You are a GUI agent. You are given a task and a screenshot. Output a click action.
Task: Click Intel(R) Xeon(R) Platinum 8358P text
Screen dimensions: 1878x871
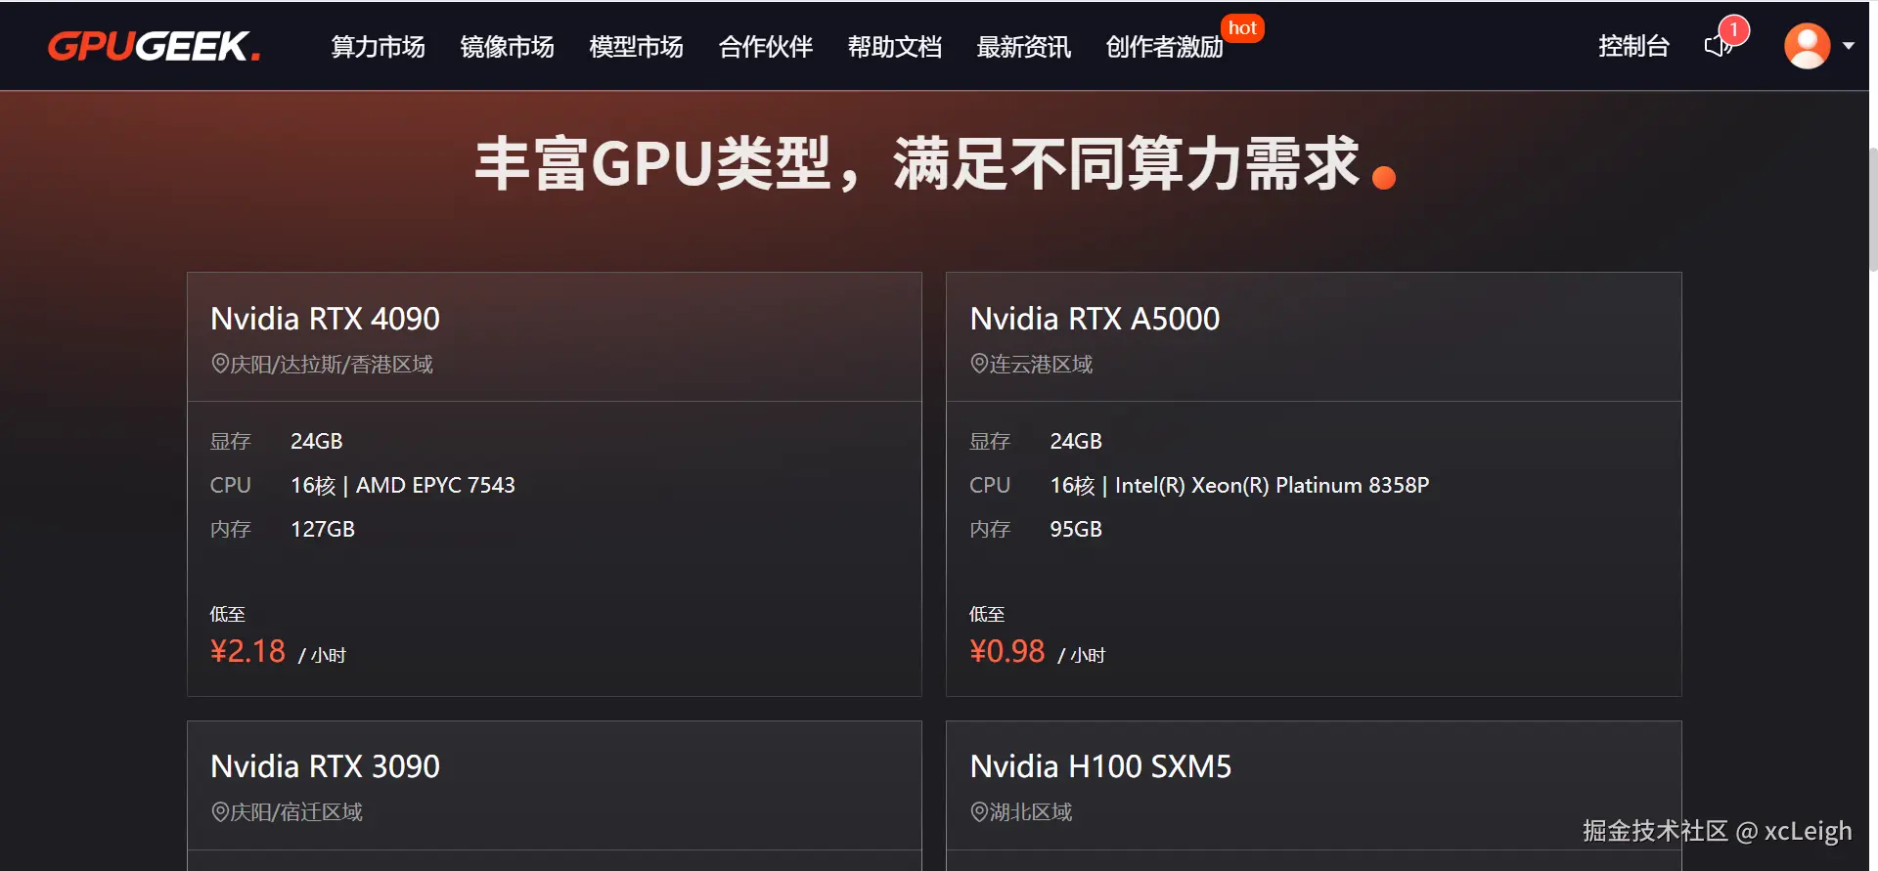pos(1272,485)
